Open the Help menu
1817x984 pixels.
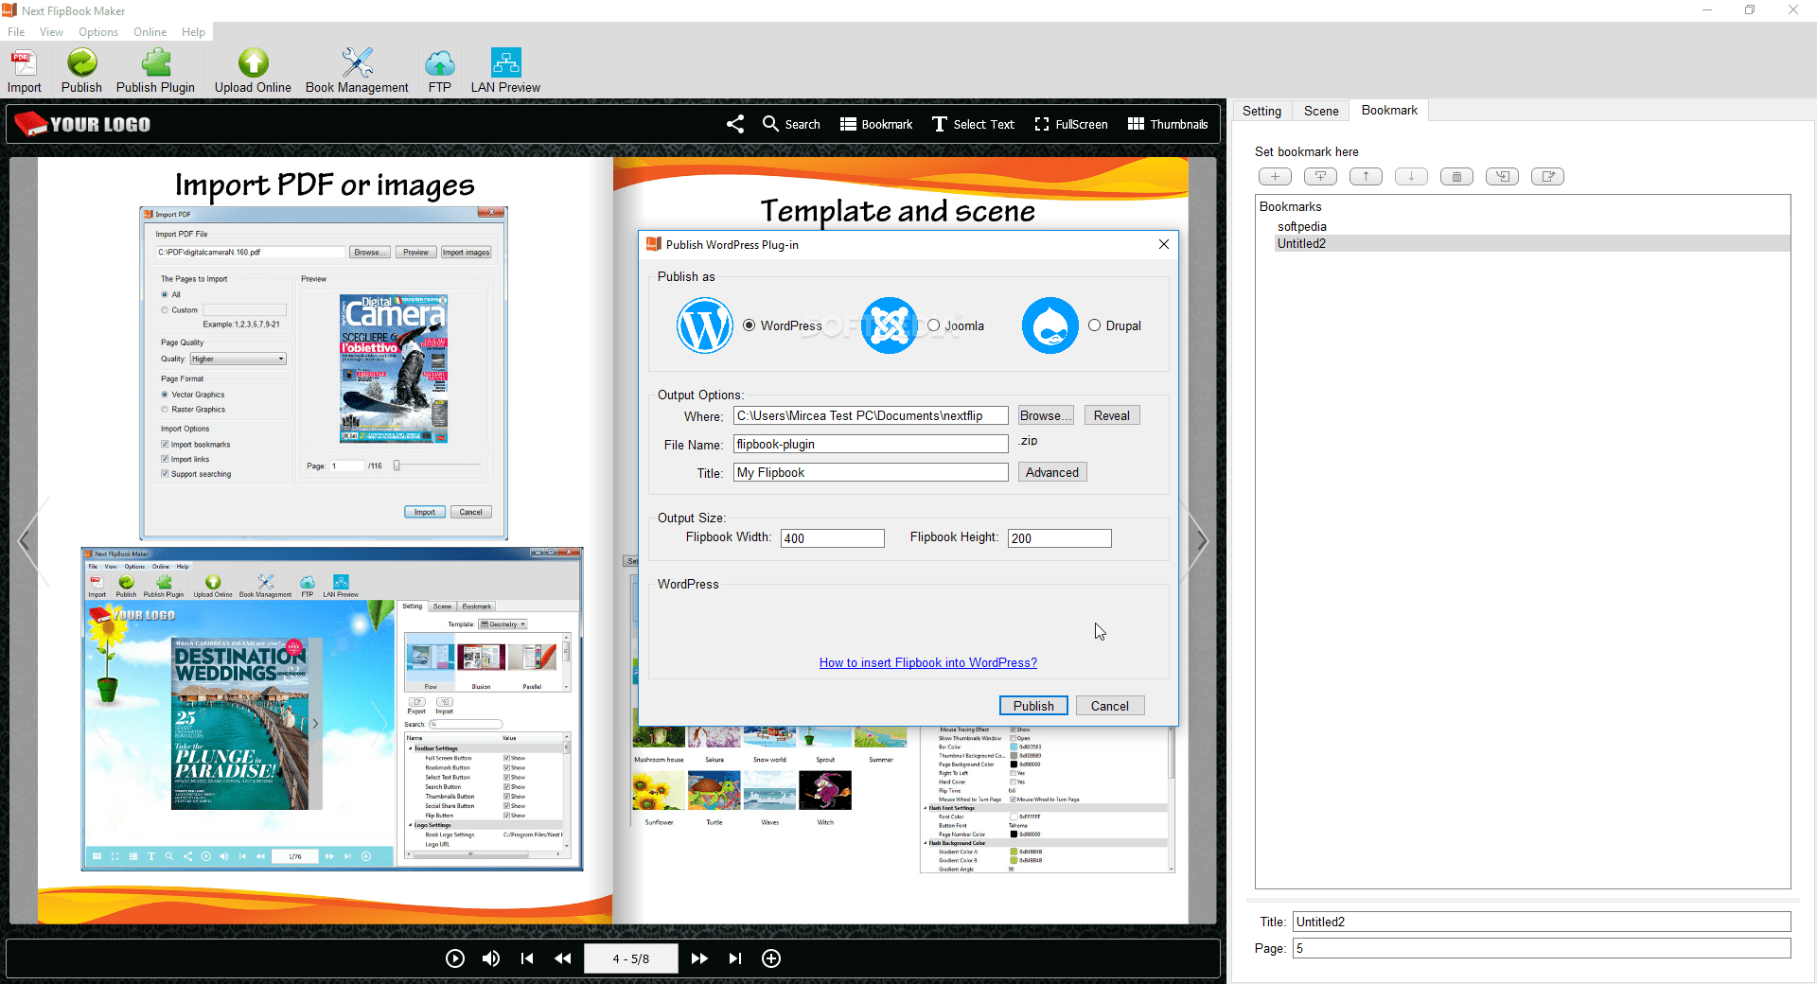click(193, 32)
